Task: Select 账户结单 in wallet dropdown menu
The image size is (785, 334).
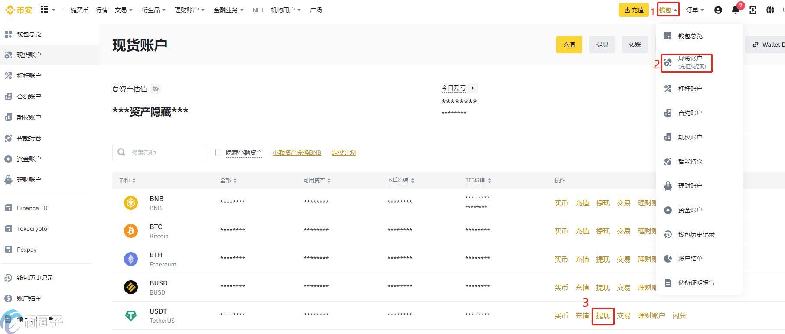Action: click(x=690, y=259)
